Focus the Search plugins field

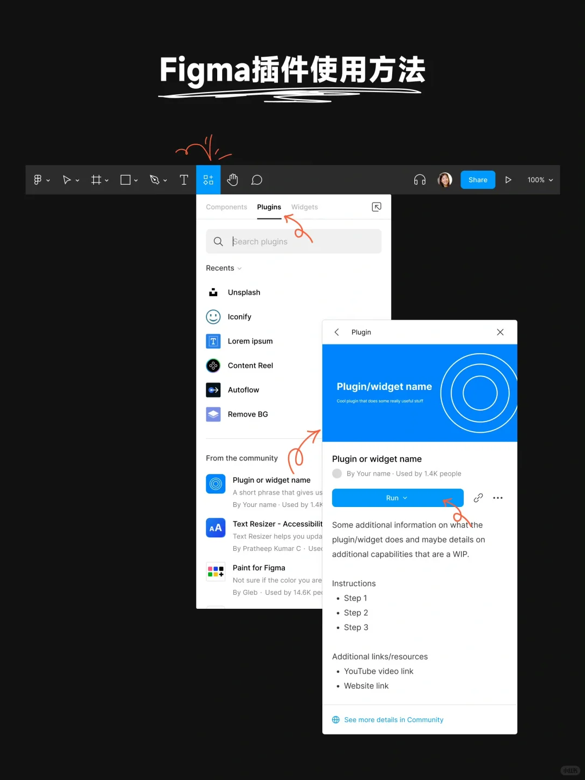(x=294, y=241)
